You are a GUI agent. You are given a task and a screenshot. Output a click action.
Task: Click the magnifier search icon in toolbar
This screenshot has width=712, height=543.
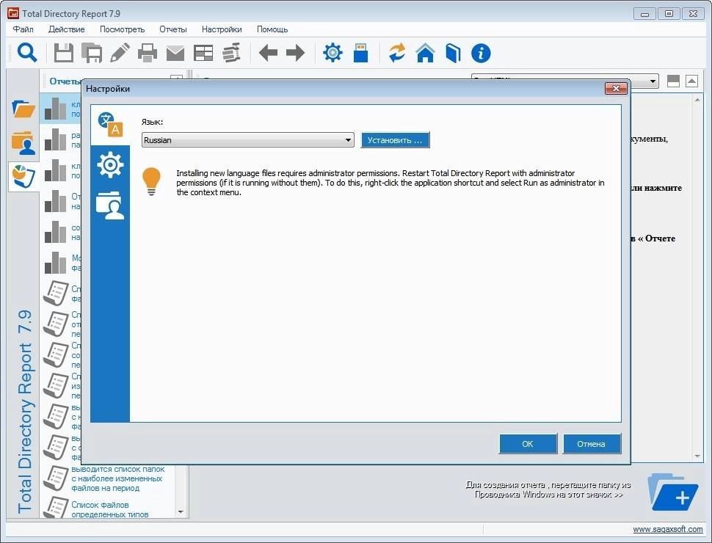pos(26,53)
